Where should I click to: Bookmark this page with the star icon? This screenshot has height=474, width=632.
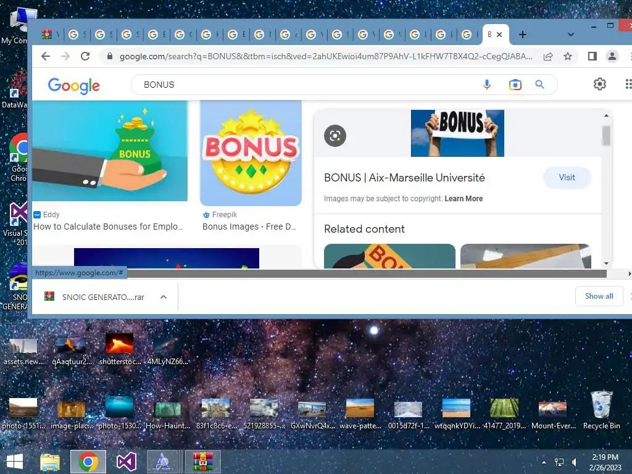(x=568, y=56)
